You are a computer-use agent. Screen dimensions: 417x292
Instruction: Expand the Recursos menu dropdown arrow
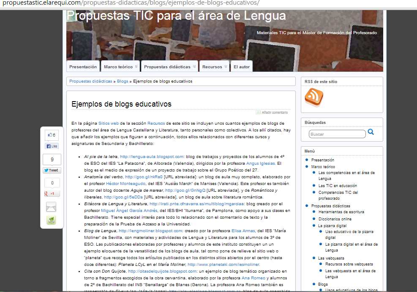226,67
